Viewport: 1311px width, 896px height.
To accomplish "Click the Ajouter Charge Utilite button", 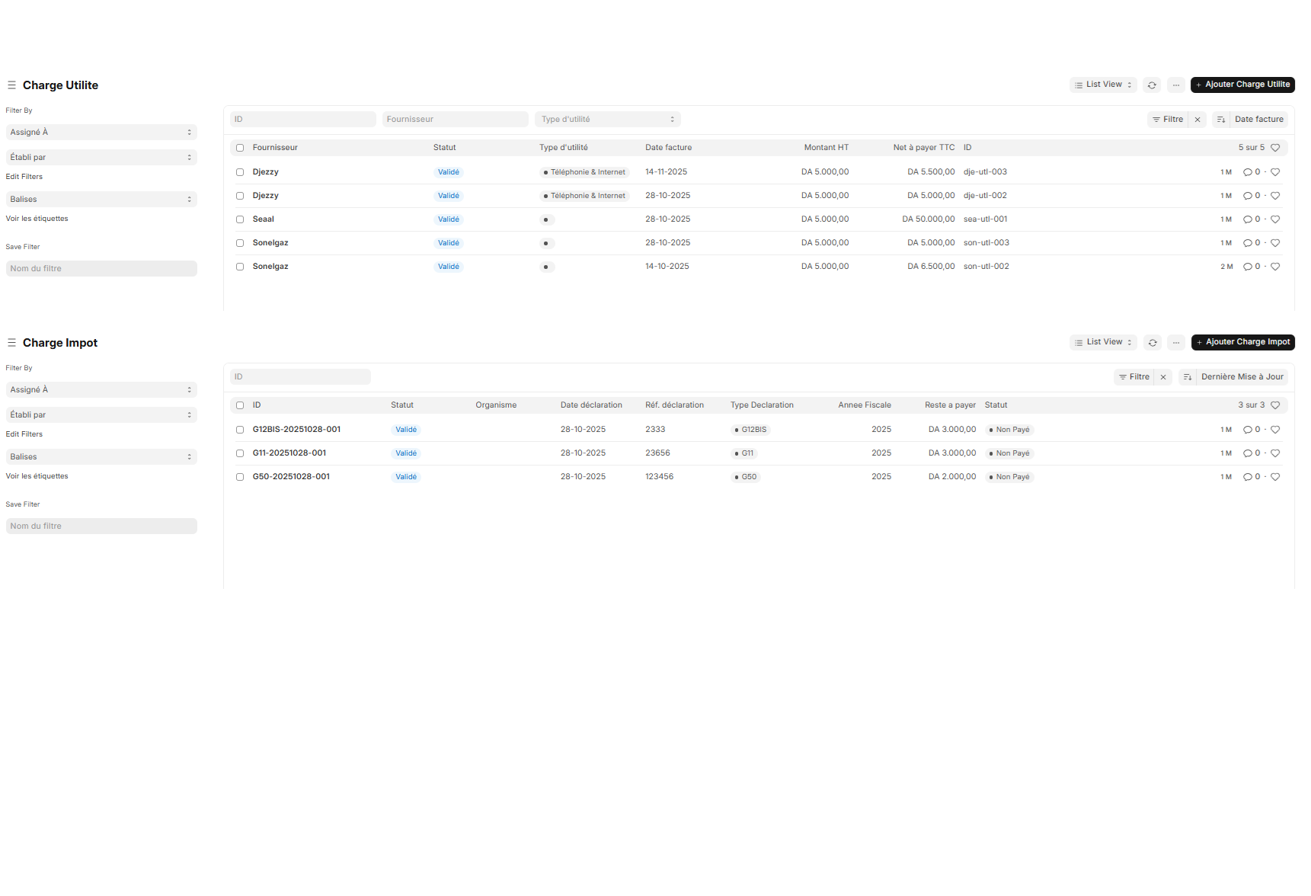I will click(x=1242, y=85).
